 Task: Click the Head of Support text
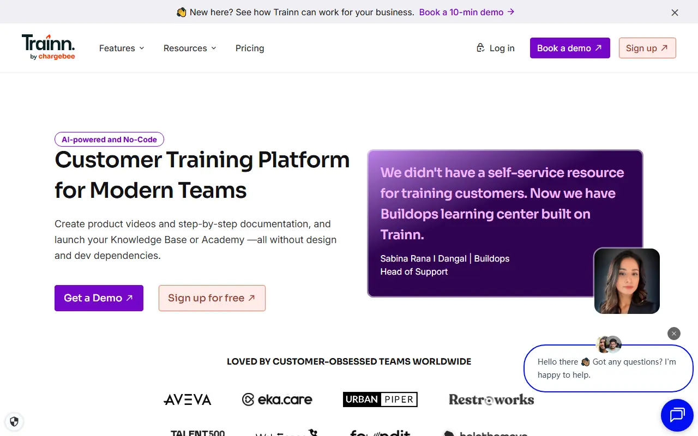414,271
